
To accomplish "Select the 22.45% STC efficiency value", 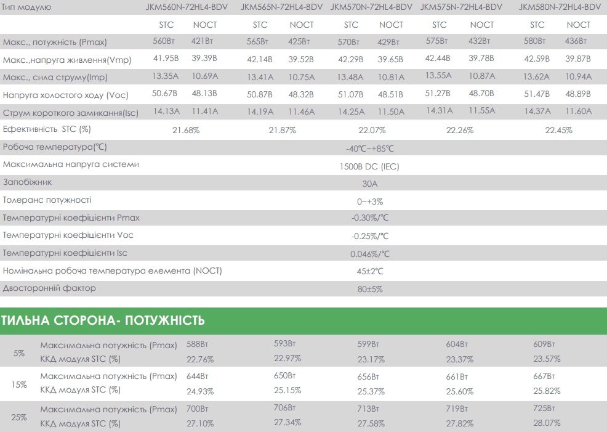I will coord(558,131).
